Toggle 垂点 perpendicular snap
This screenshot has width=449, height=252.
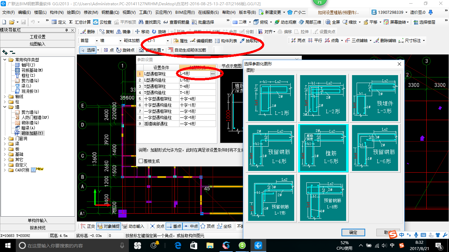(x=174, y=226)
